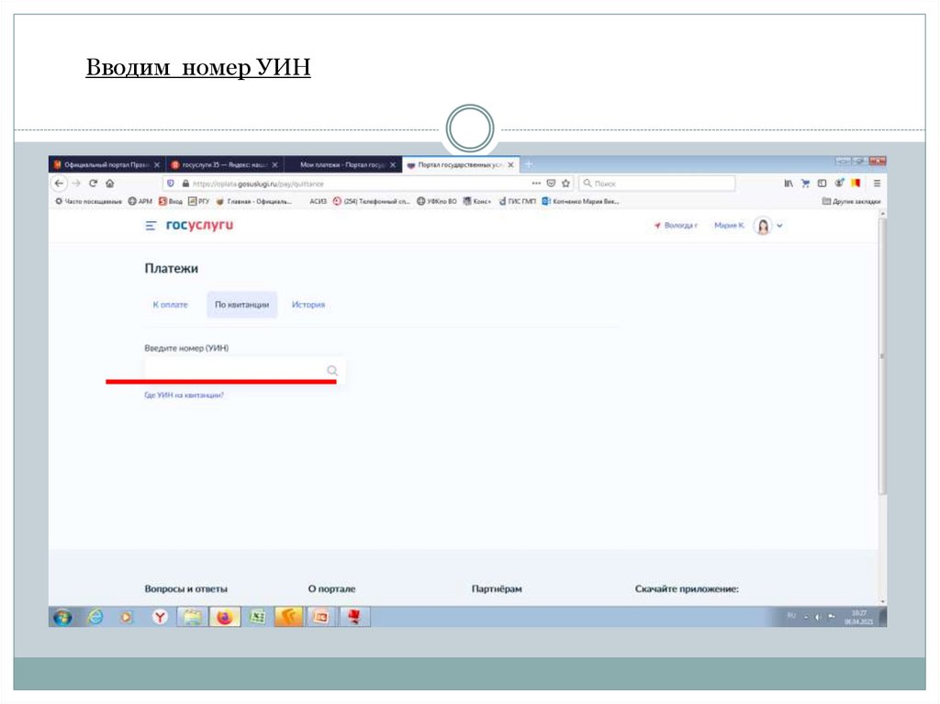Click the volume speaker tray icon
Screen dimensions: 940x704
pos(818,617)
